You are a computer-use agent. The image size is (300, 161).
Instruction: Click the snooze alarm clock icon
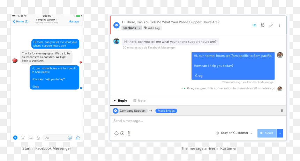[262, 25]
